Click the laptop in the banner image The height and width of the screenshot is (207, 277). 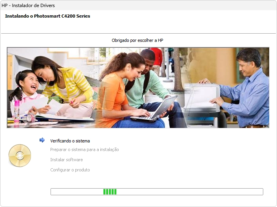click(156, 110)
